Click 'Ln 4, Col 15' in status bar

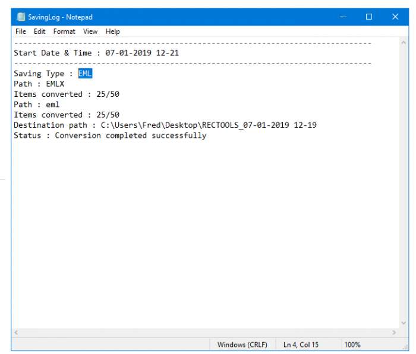point(301,344)
